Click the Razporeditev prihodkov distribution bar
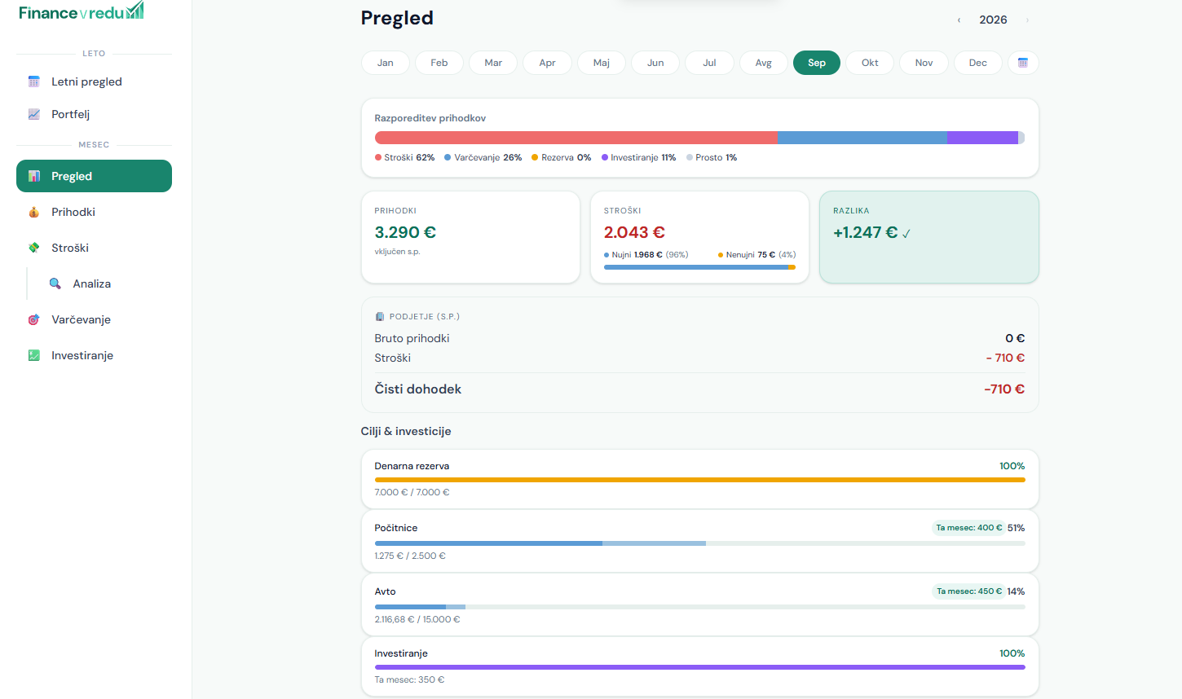Viewport: 1182px width, 699px height. click(699, 138)
